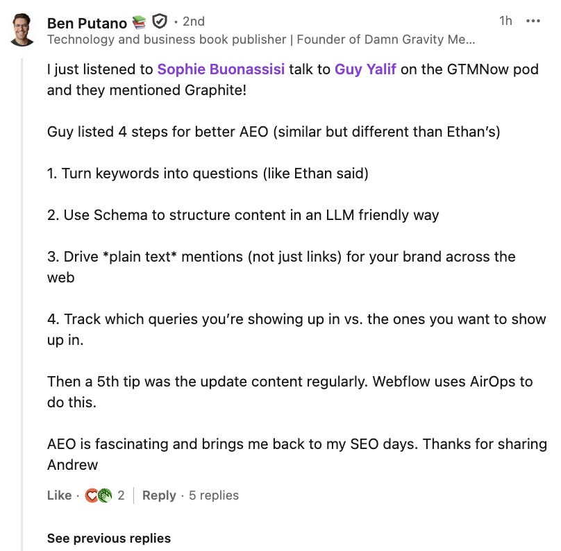Click the vertical thread line beside comment
Screen dimensions: 561x551
23,278
